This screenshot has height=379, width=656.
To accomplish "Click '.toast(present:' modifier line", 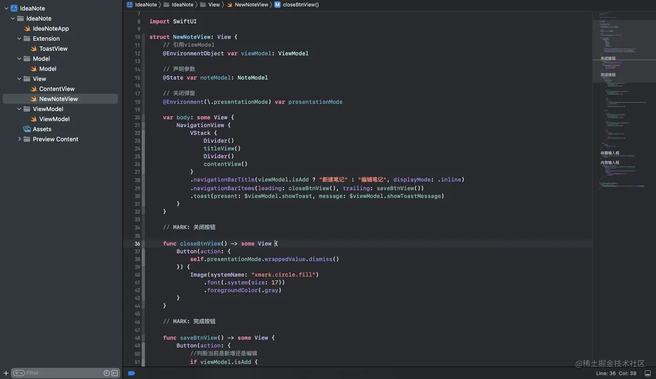I will coord(317,197).
